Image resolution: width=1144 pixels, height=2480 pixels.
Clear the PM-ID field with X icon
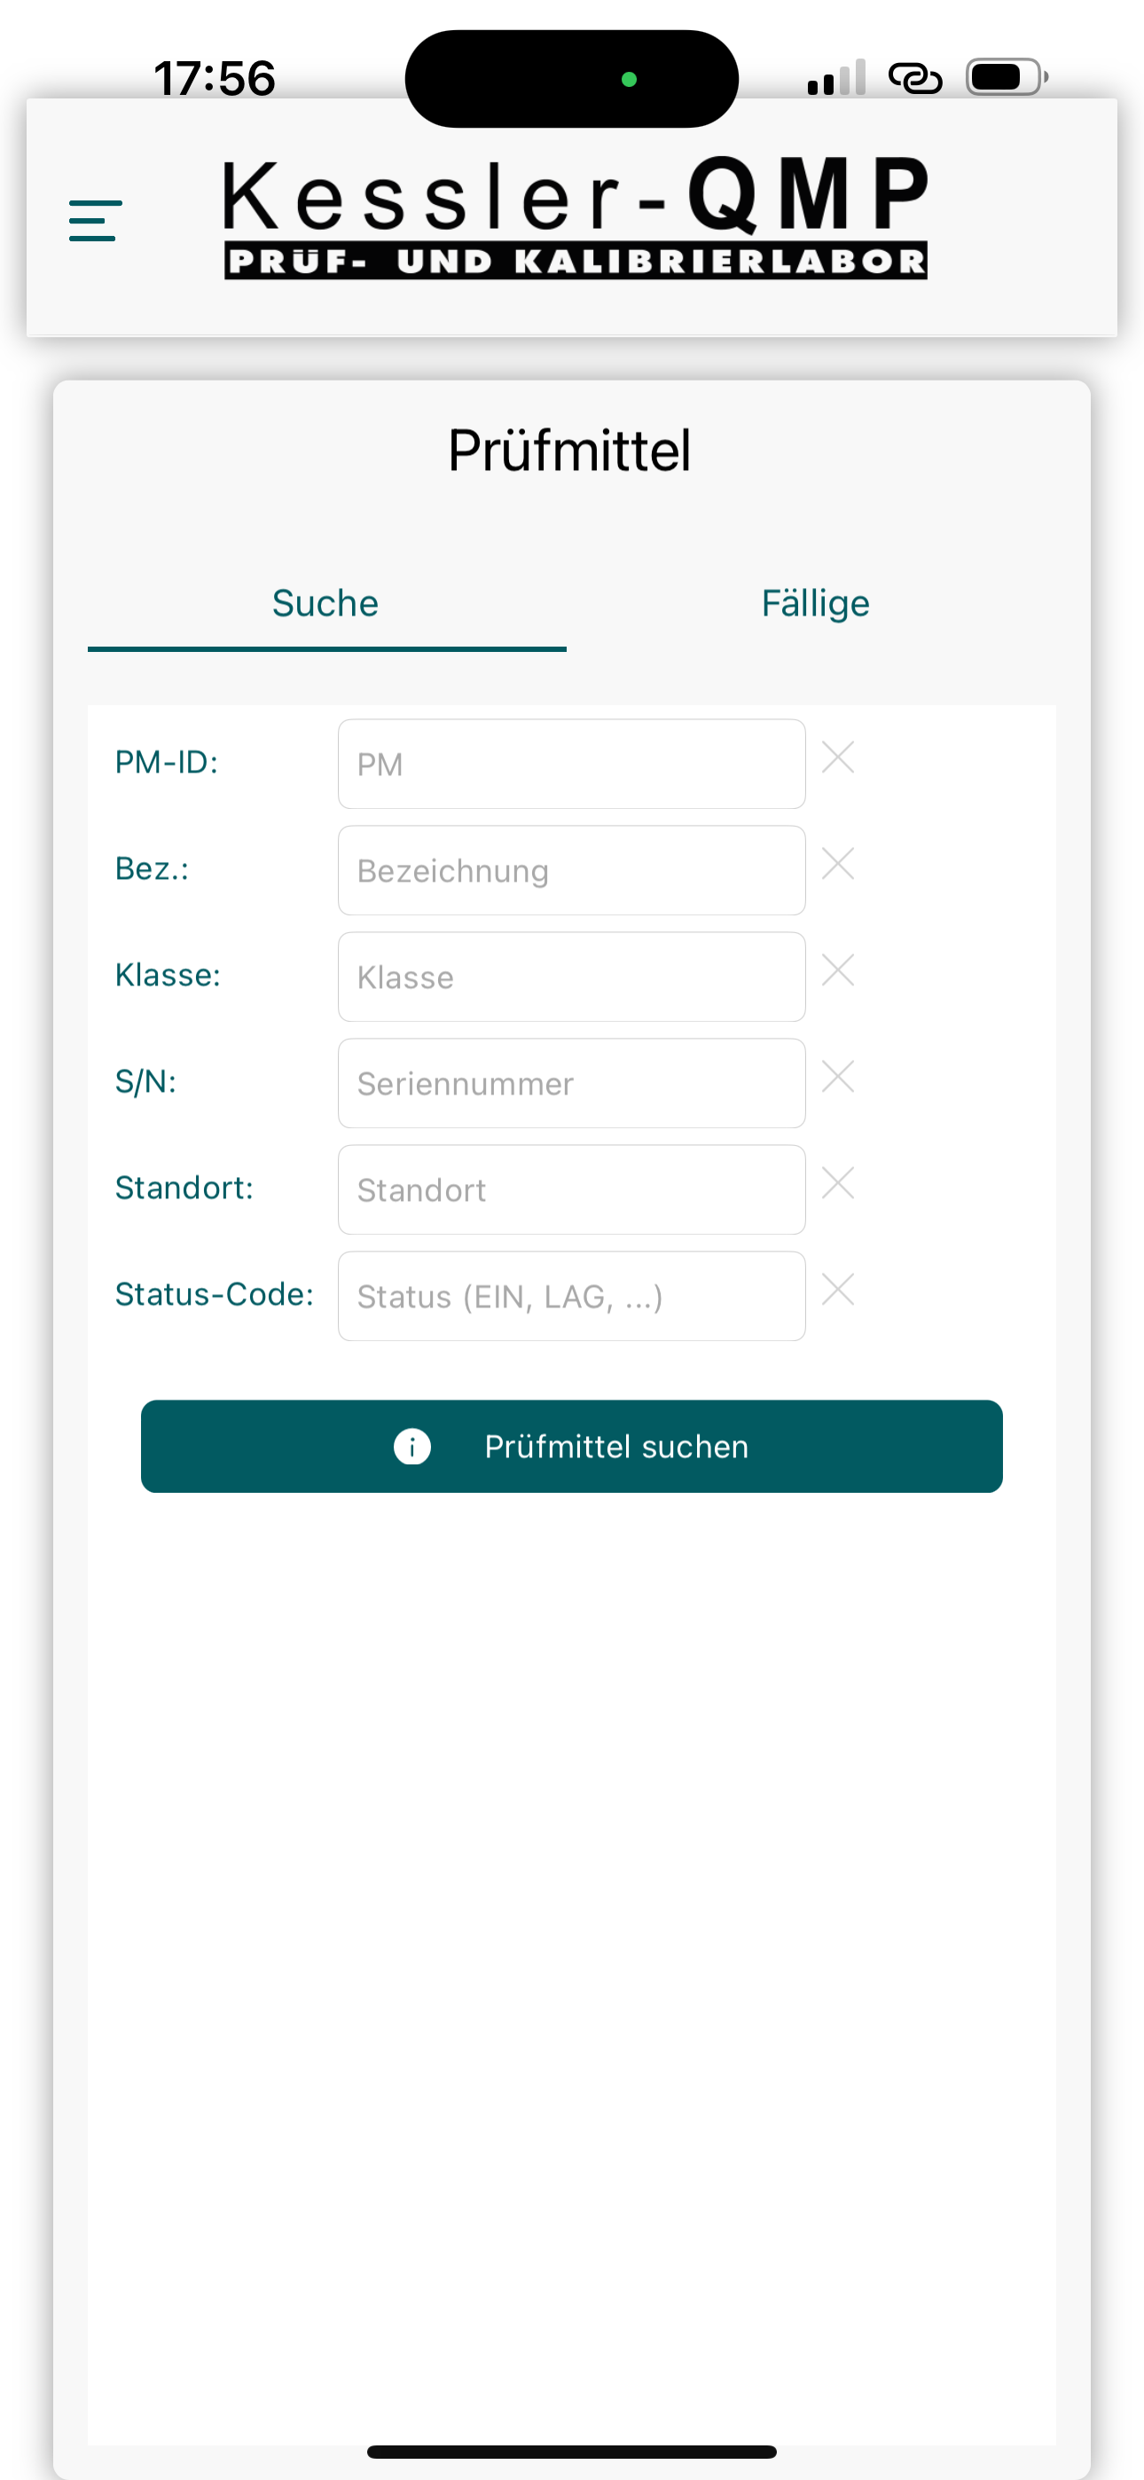pos(838,757)
